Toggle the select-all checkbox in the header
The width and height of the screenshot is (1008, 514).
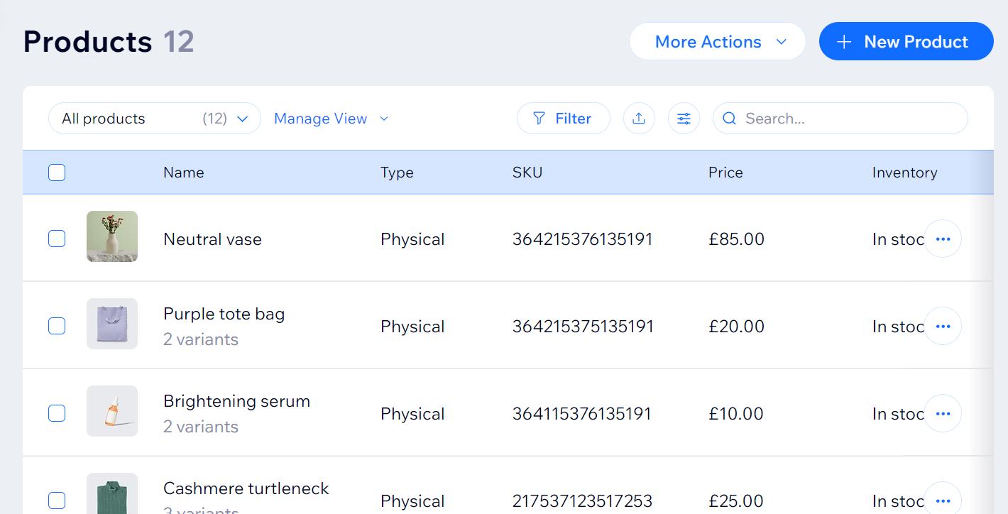click(56, 172)
